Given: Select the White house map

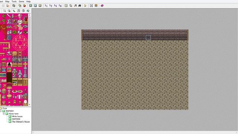Looking at the screenshot, I should (x=17, y=117).
